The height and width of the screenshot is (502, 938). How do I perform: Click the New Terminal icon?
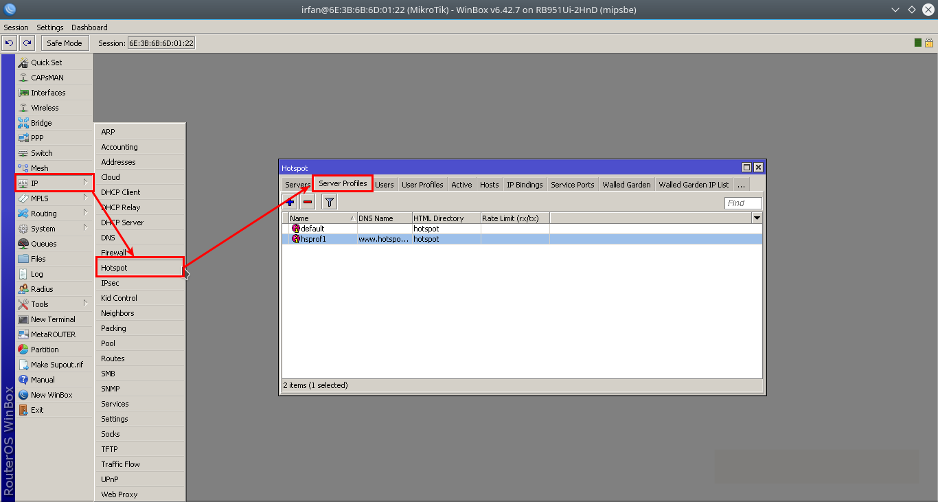pos(23,319)
